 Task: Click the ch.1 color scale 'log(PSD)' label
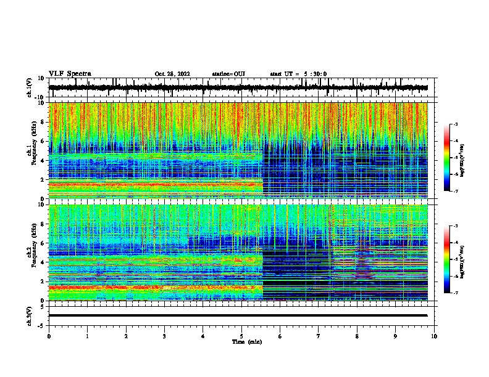[462, 160]
